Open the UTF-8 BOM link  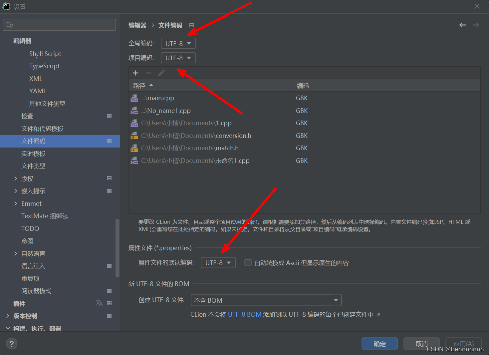tap(245, 314)
